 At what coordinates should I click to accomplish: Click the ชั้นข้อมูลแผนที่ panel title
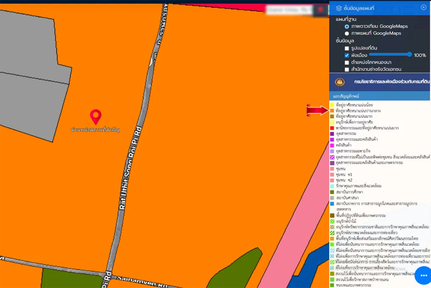[x=359, y=8]
